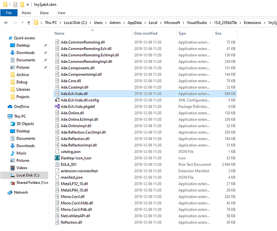Click 'AppData' breadcrumb segment
Image resolution: width=277 pixels, height=231 pixels.
[x=135, y=23]
